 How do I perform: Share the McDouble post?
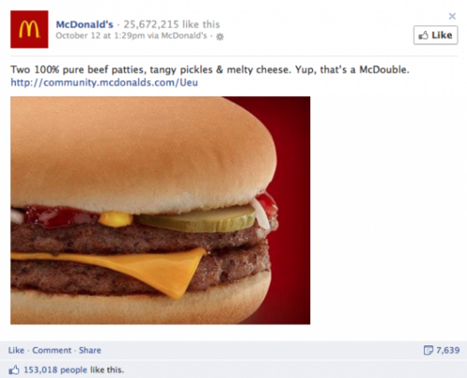coord(90,350)
